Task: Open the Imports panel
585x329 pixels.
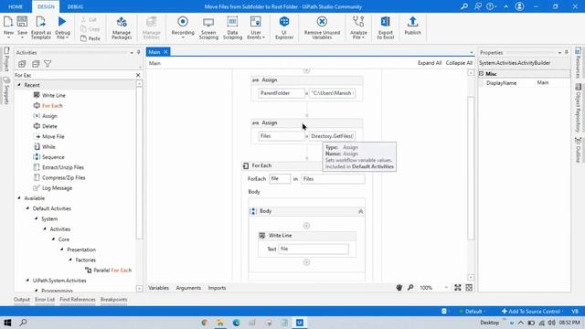Action: [x=217, y=288]
